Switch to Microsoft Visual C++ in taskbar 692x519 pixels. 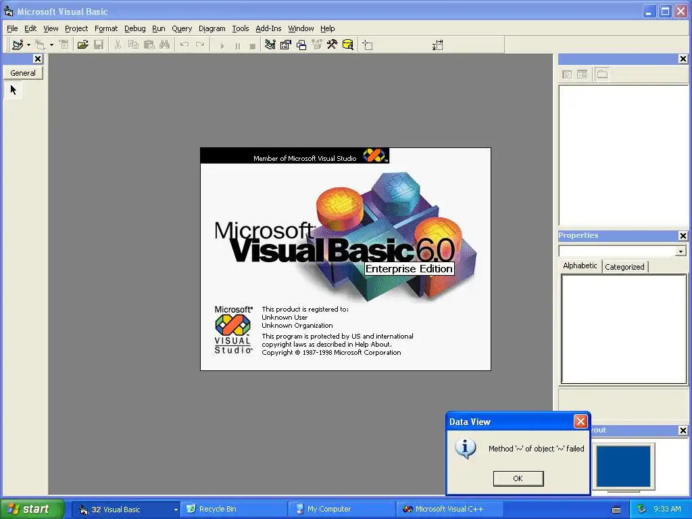pyautogui.click(x=449, y=510)
